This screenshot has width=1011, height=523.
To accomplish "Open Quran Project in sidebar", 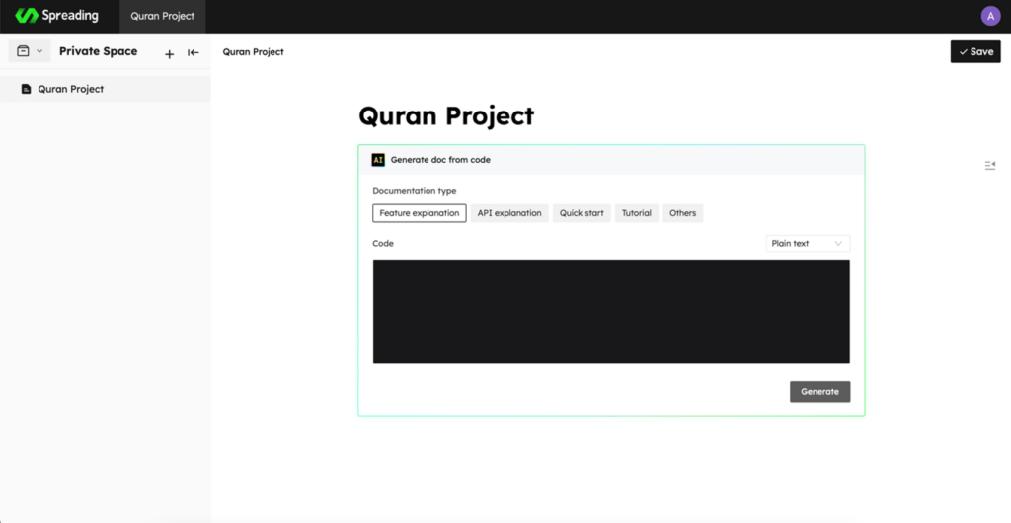I will pyautogui.click(x=105, y=89).
